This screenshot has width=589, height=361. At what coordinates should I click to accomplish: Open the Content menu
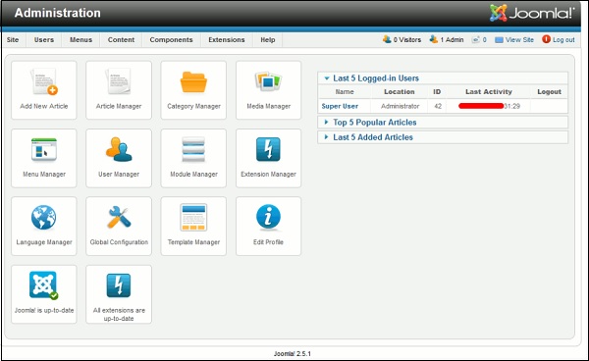(121, 40)
